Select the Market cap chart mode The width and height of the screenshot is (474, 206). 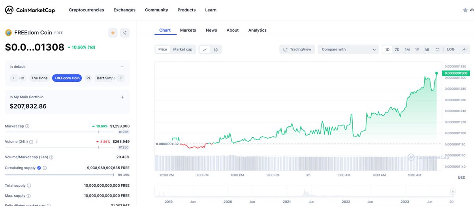click(x=182, y=49)
